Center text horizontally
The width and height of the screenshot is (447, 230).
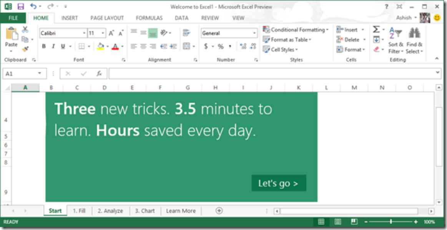143,46
